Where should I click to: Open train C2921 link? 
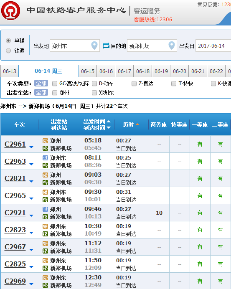(x=15, y=213)
